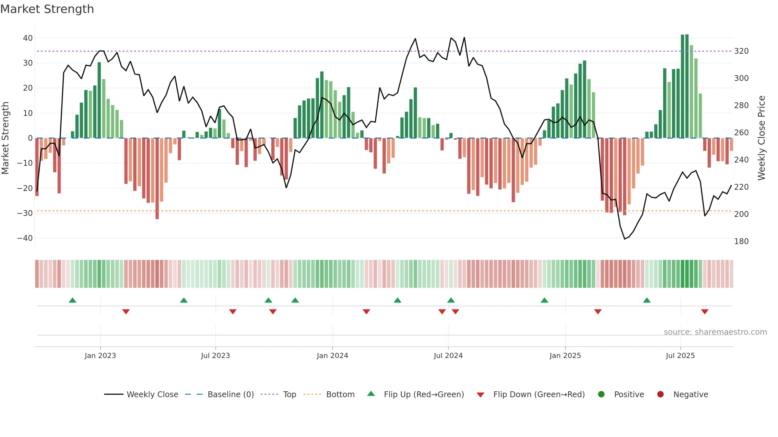Click the red Flip Down triangle in the legend
The image size is (778, 437).
coord(480,395)
